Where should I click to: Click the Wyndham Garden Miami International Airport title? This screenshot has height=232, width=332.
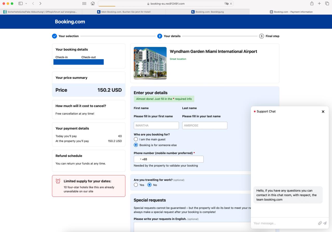[213, 51]
